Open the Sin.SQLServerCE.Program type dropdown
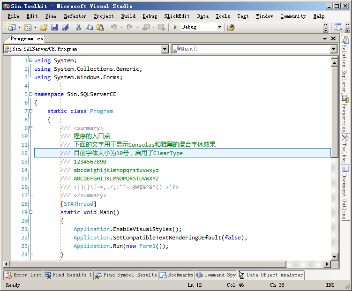352x291 pixels. (165, 49)
